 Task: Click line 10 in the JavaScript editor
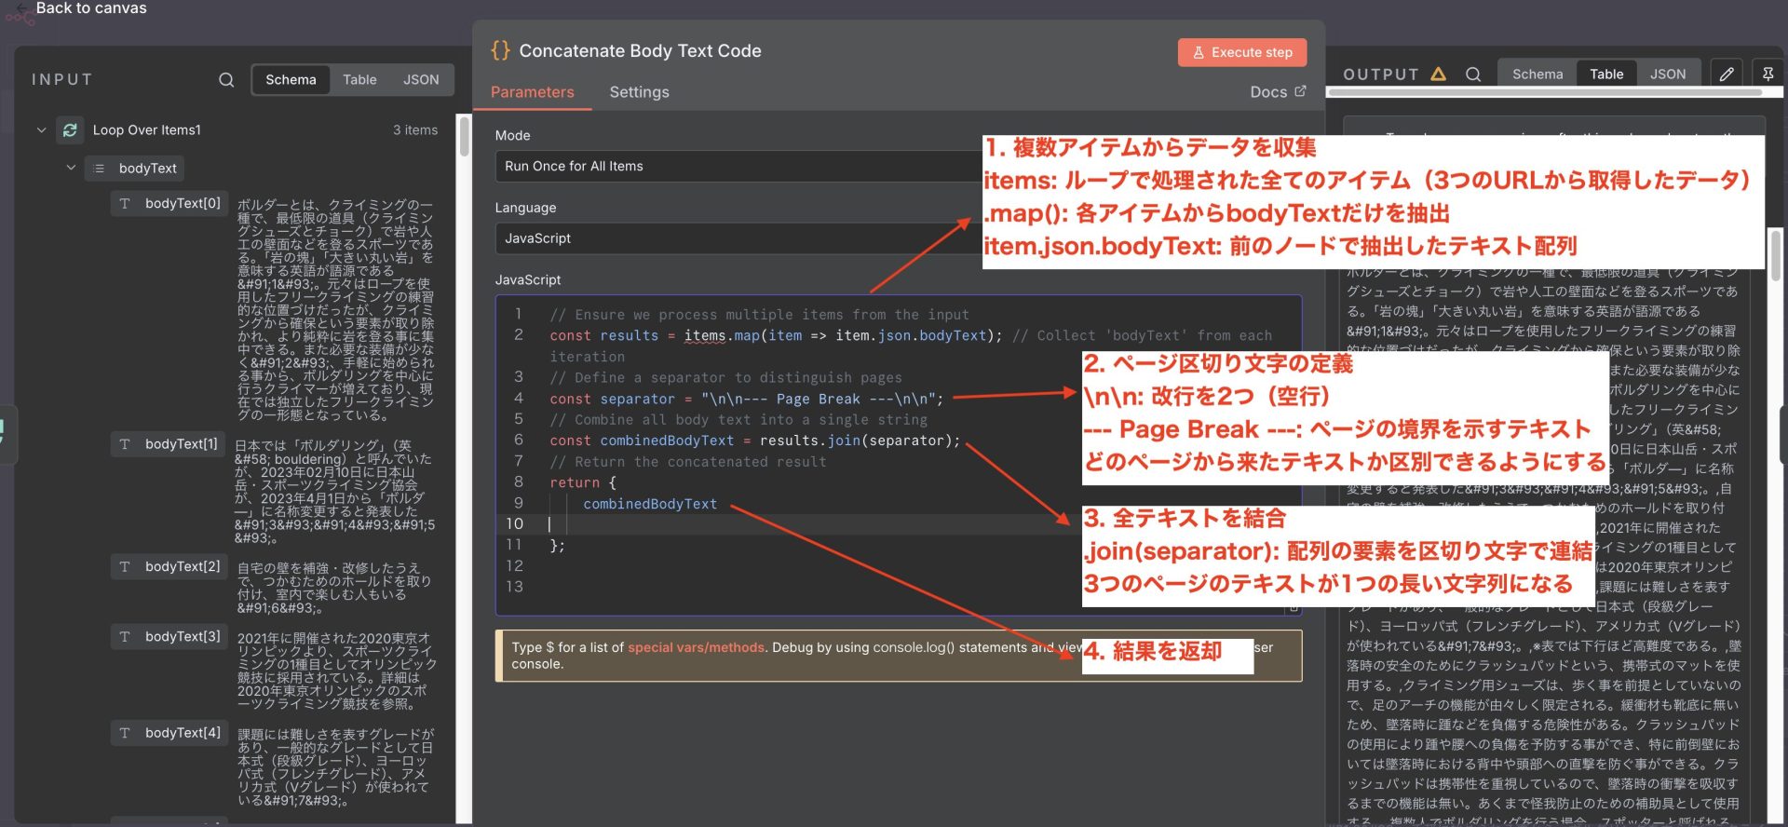coord(745,524)
